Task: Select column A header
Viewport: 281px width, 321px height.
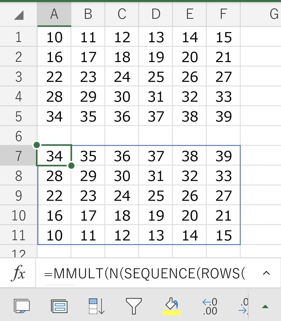Action: 54,14
